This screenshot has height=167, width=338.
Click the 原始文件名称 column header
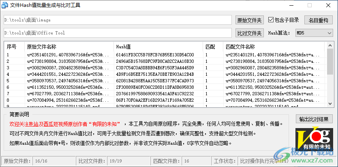[69, 47]
